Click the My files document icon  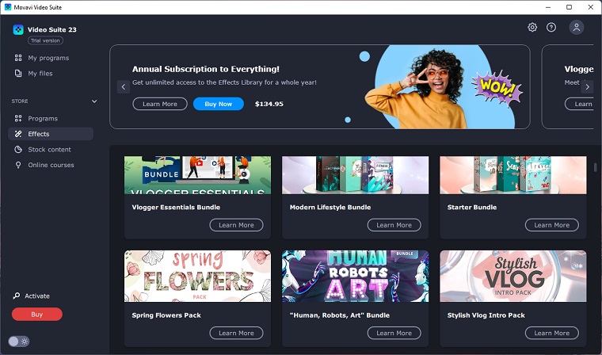click(18, 74)
